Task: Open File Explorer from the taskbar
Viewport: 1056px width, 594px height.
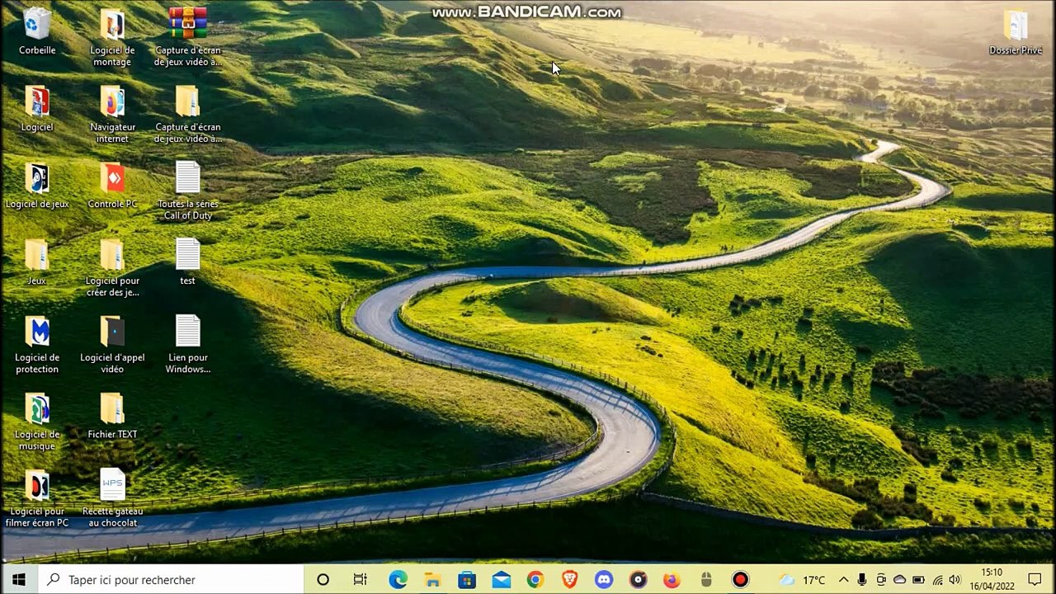Action: (x=432, y=580)
